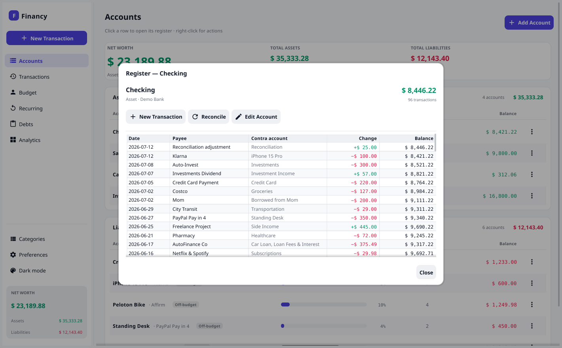Viewport: 562px width, 348px height.
Task: Click the Analytics grid icon
Action: [x=13, y=140]
